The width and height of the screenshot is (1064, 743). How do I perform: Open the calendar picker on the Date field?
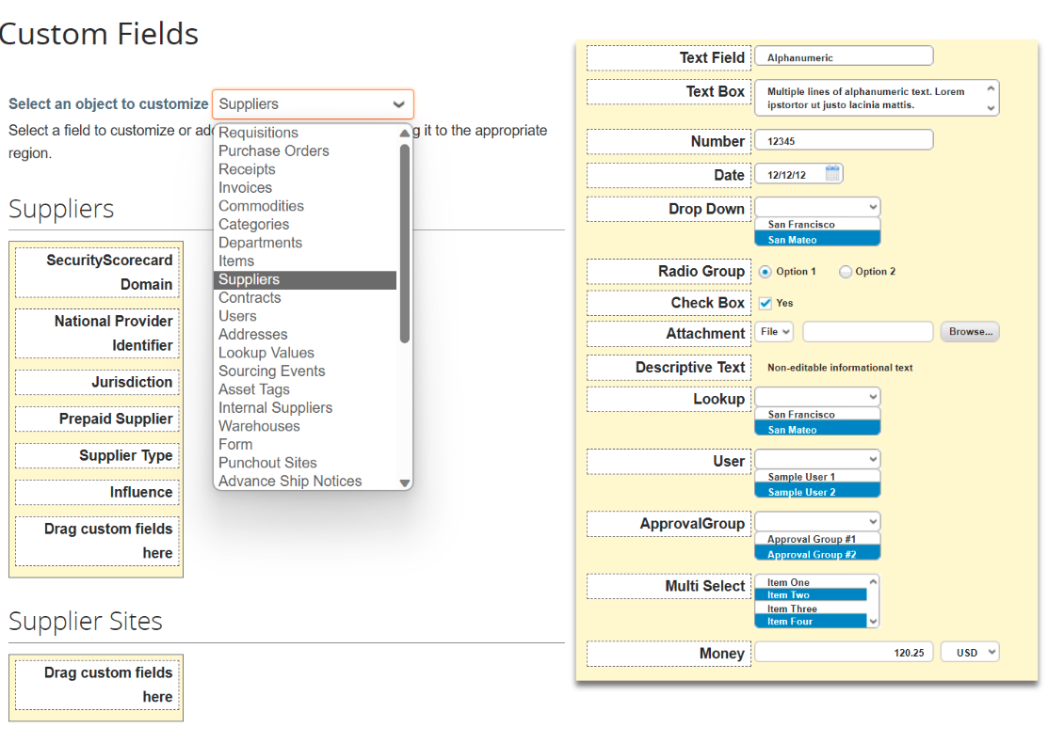831,173
